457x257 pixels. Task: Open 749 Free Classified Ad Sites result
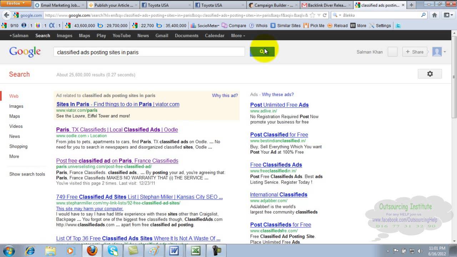coord(140,197)
